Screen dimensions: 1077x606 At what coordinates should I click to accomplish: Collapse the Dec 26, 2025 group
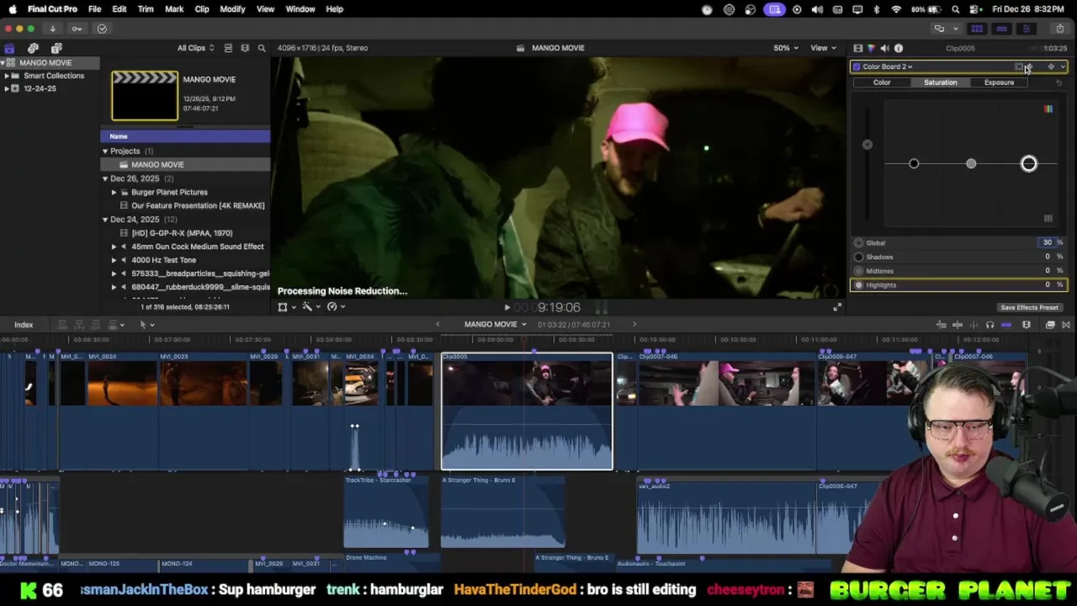click(x=105, y=178)
